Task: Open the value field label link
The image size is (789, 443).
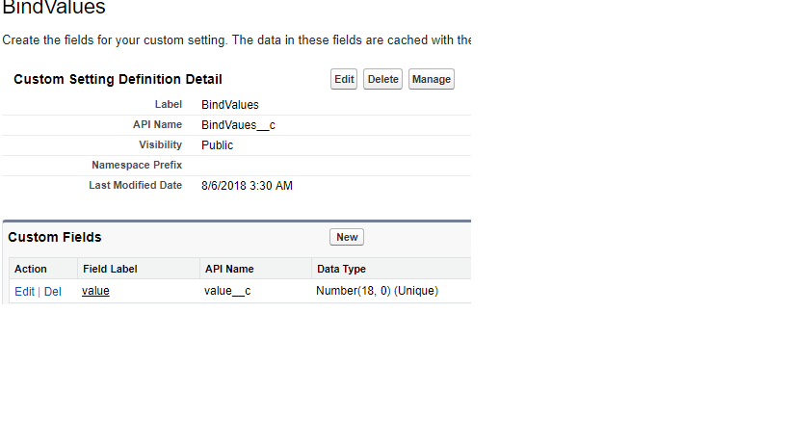Action: pos(95,290)
